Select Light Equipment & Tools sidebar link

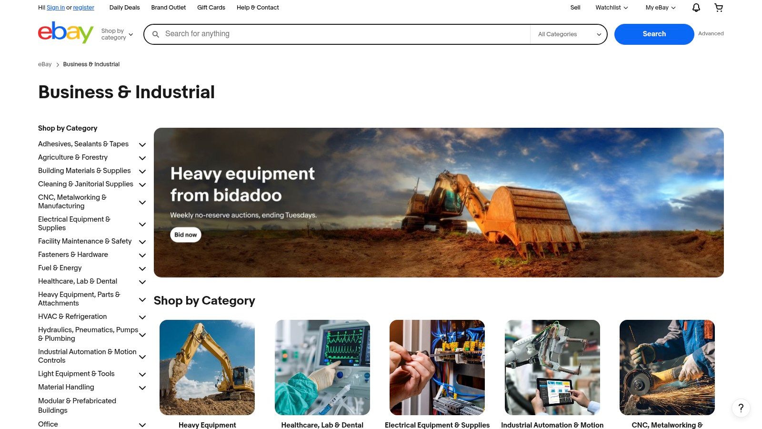pyautogui.click(x=76, y=374)
